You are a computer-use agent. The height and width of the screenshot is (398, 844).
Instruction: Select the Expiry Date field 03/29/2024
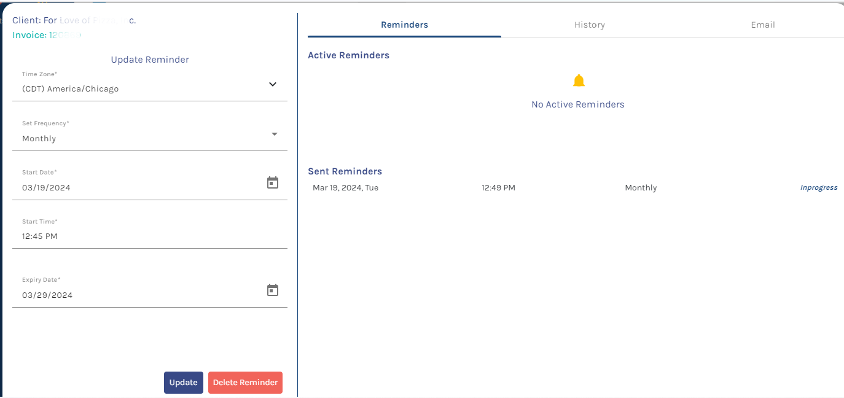tap(150, 290)
